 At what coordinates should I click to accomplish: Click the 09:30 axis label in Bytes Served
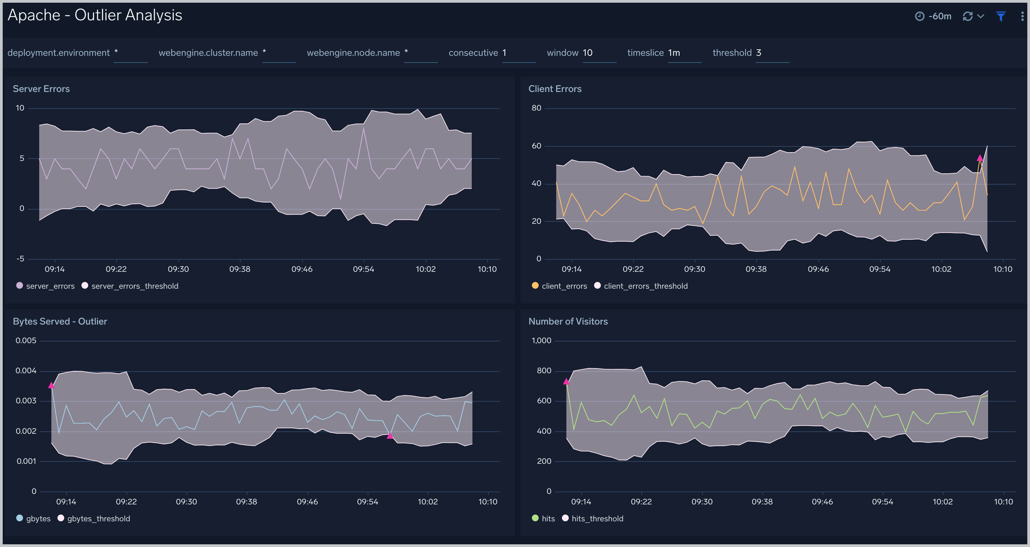pos(186,502)
